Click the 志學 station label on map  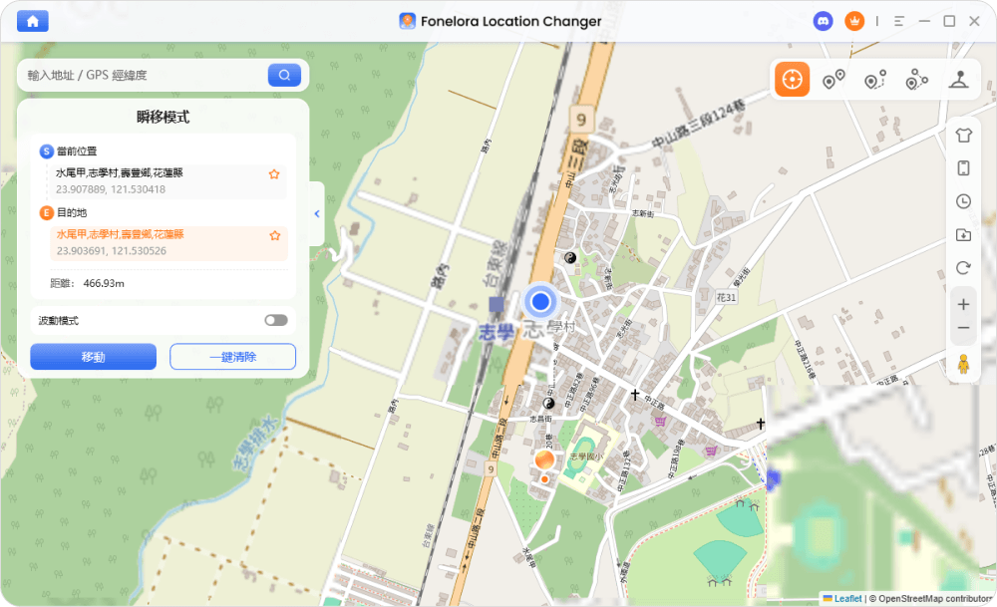496,332
